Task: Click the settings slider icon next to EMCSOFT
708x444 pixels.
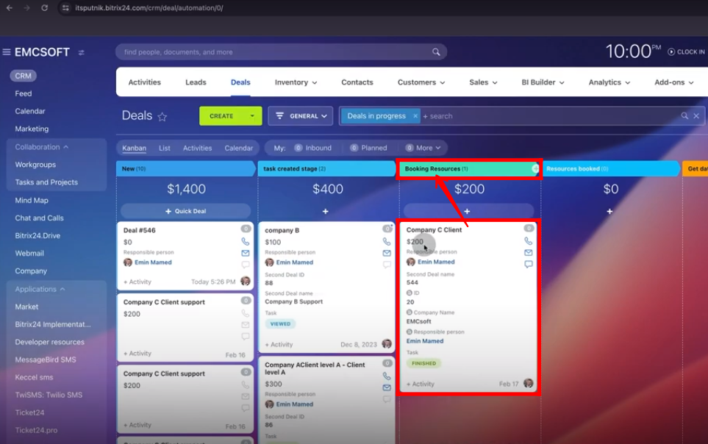Action: [x=82, y=52]
